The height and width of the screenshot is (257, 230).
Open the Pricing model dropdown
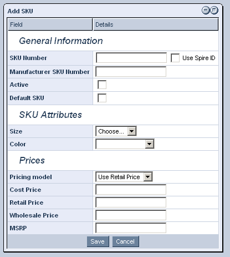pos(124,177)
